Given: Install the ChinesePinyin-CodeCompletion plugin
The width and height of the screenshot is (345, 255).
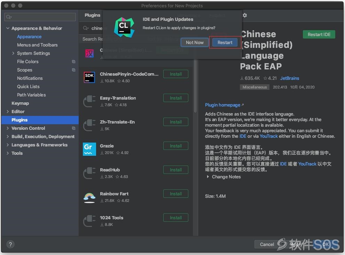Looking at the screenshot, I should tap(176, 74).
